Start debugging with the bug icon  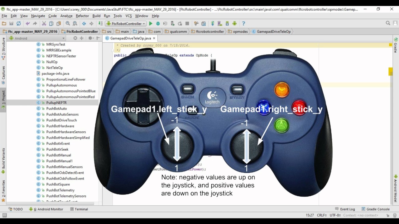coord(158,24)
